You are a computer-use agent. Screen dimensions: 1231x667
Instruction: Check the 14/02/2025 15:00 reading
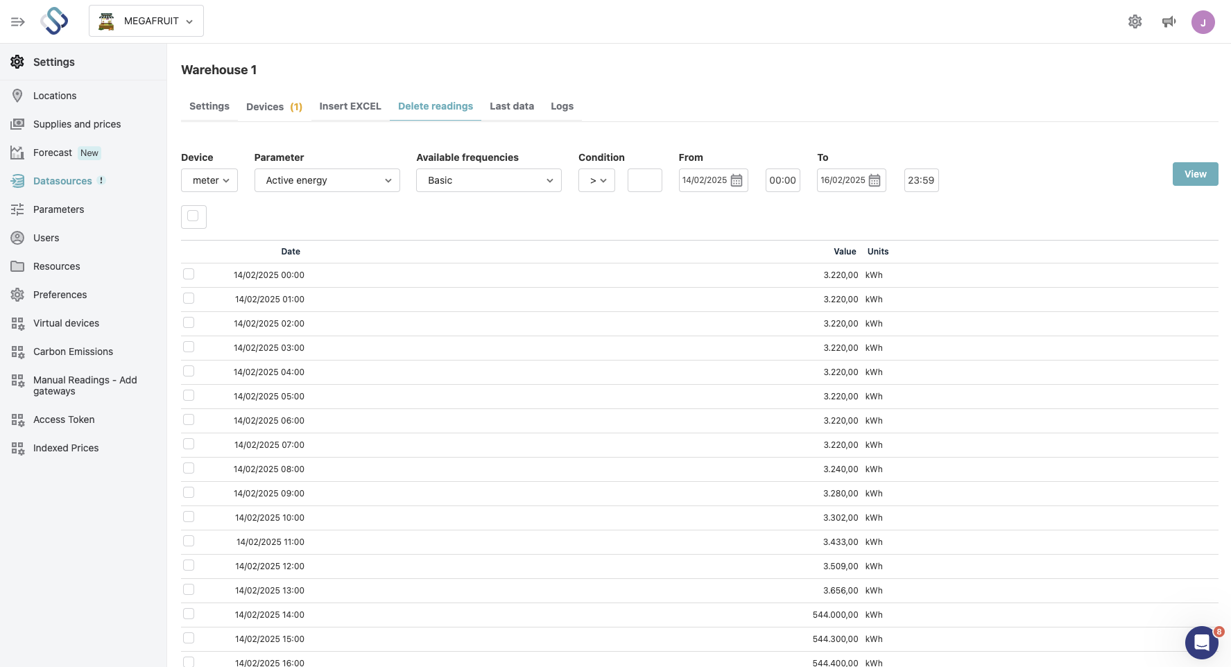189,639
